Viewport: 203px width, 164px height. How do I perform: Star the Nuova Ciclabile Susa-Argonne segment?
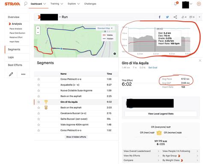pos(39,91)
